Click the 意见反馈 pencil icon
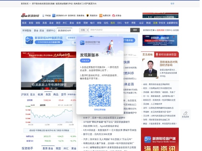This screenshot has width=202, height=151. (185, 113)
